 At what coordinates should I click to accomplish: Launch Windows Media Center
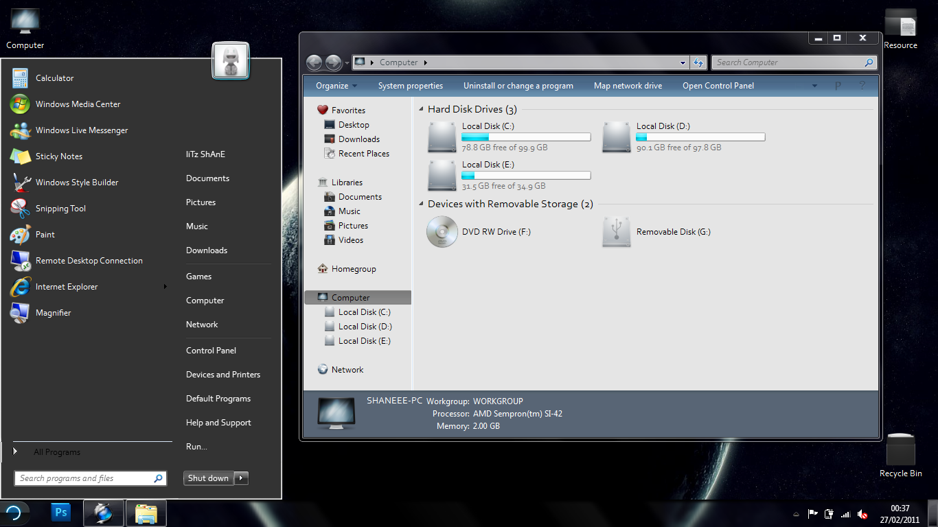point(87,104)
